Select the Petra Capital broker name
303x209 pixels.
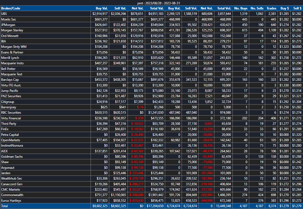[10, 135]
